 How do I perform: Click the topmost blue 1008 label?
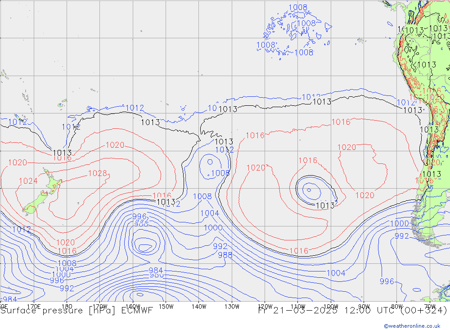click(x=298, y=7)
